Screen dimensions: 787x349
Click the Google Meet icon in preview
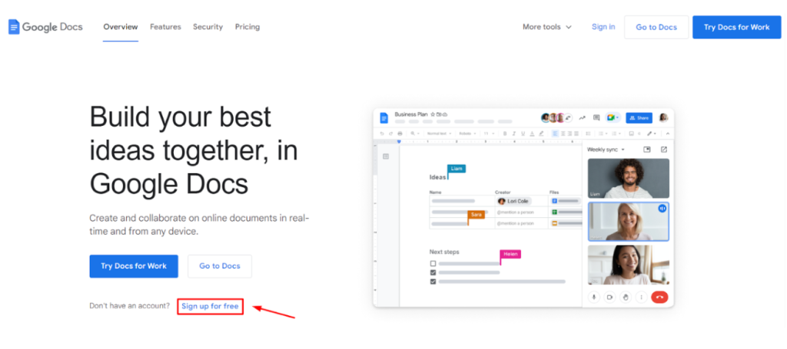(x=613, y=117)
